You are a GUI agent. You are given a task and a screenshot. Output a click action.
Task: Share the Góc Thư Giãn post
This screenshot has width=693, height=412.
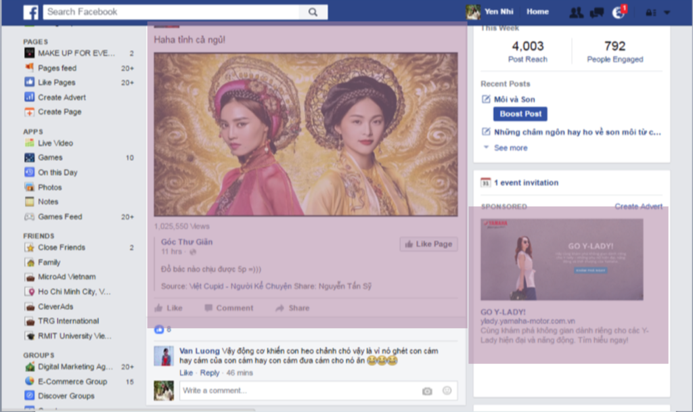pos(292,308)
